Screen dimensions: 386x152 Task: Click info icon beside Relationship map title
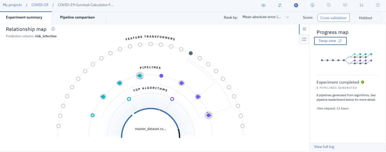tap(53, 29)
